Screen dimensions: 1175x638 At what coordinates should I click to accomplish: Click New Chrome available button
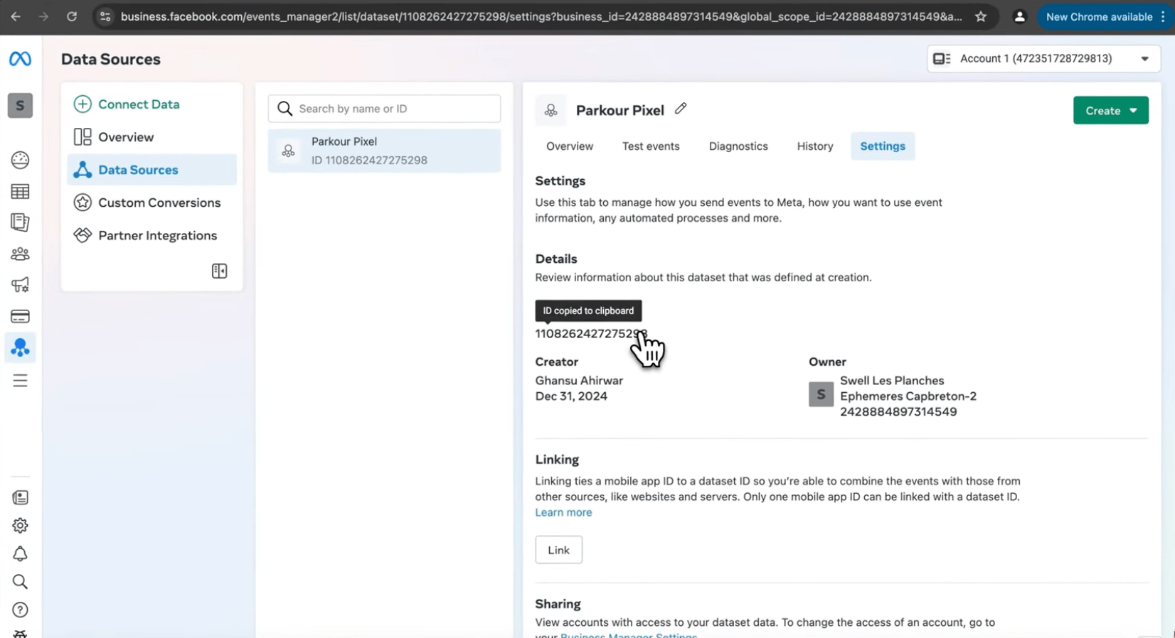pos(1099,16)
